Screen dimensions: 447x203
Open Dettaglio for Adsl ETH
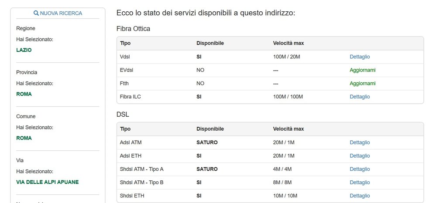[x=360, y=156]
